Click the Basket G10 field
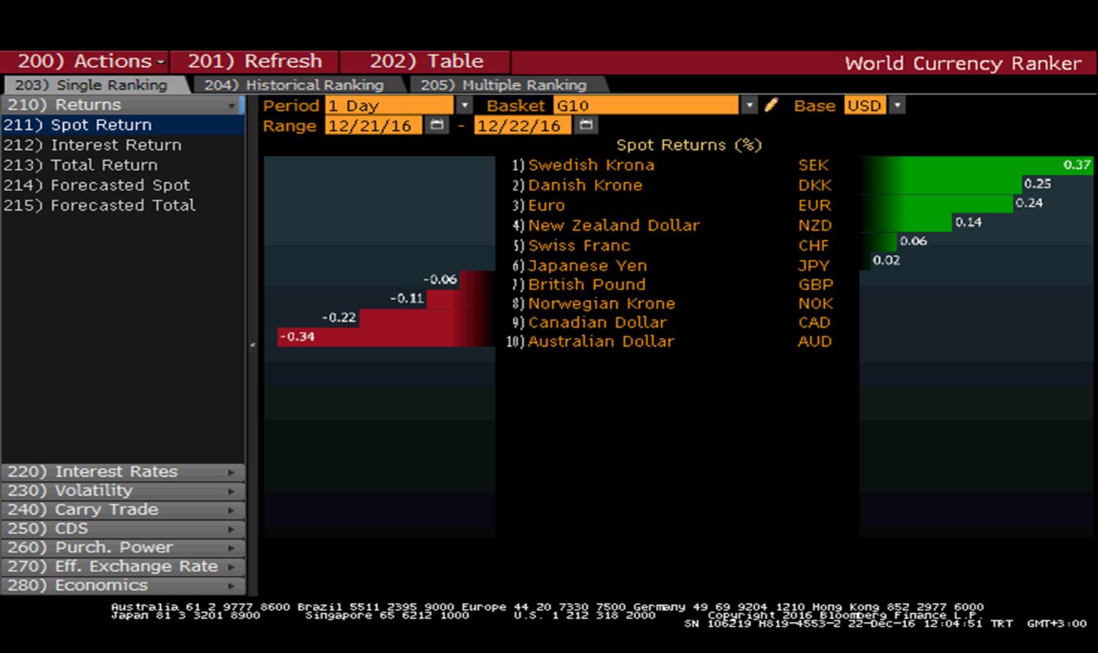Viewport: 1098px width, 653px height. coord(646,105)
